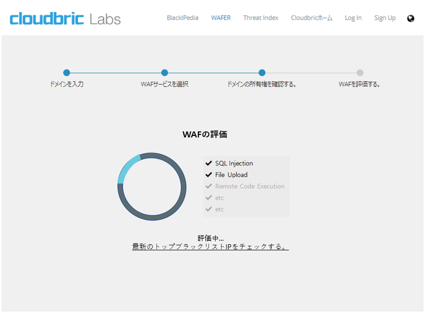This screenshot has height=312, width=424.
Task: Click the File Upload label
Action: tap(231, 175)
